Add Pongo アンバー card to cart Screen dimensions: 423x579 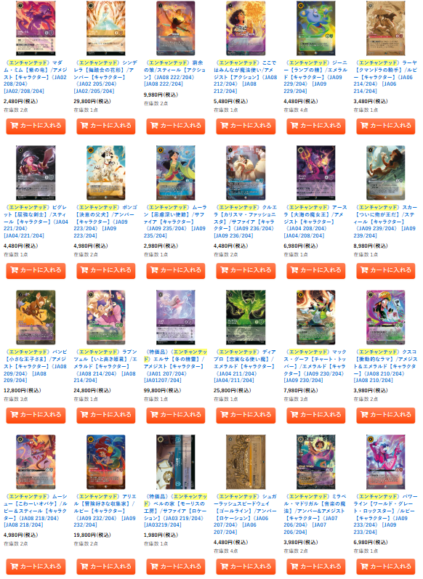105,270
